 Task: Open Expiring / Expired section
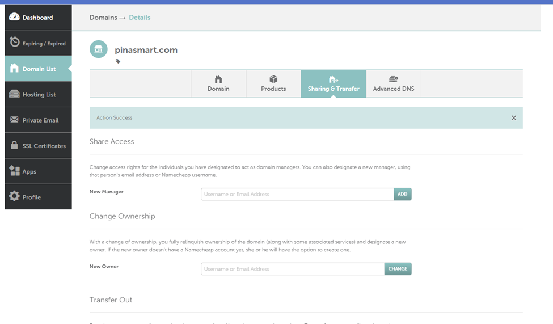point(38,43)
